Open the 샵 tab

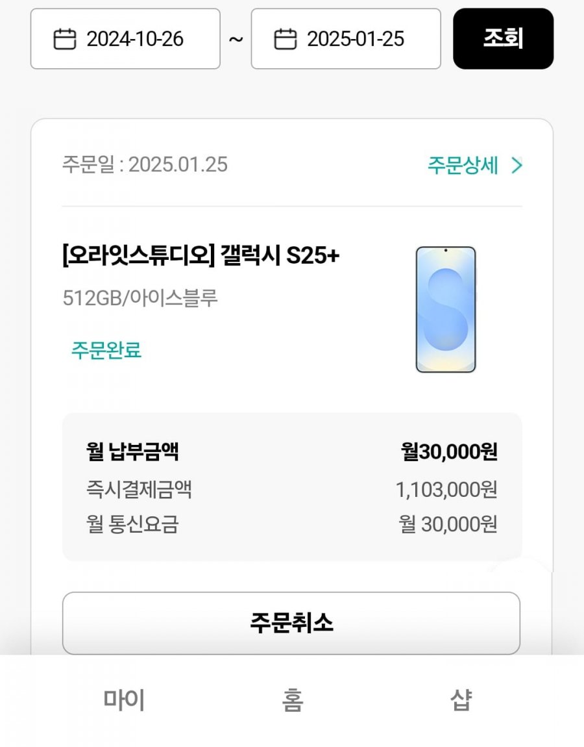pyautogui.click(x=461, y=701)
